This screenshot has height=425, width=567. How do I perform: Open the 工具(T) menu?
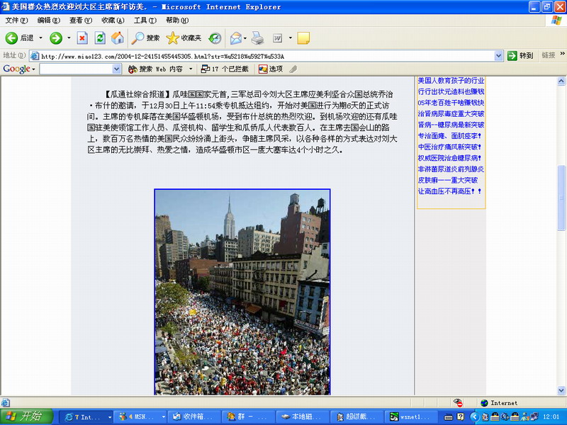[x=145, y=21]
